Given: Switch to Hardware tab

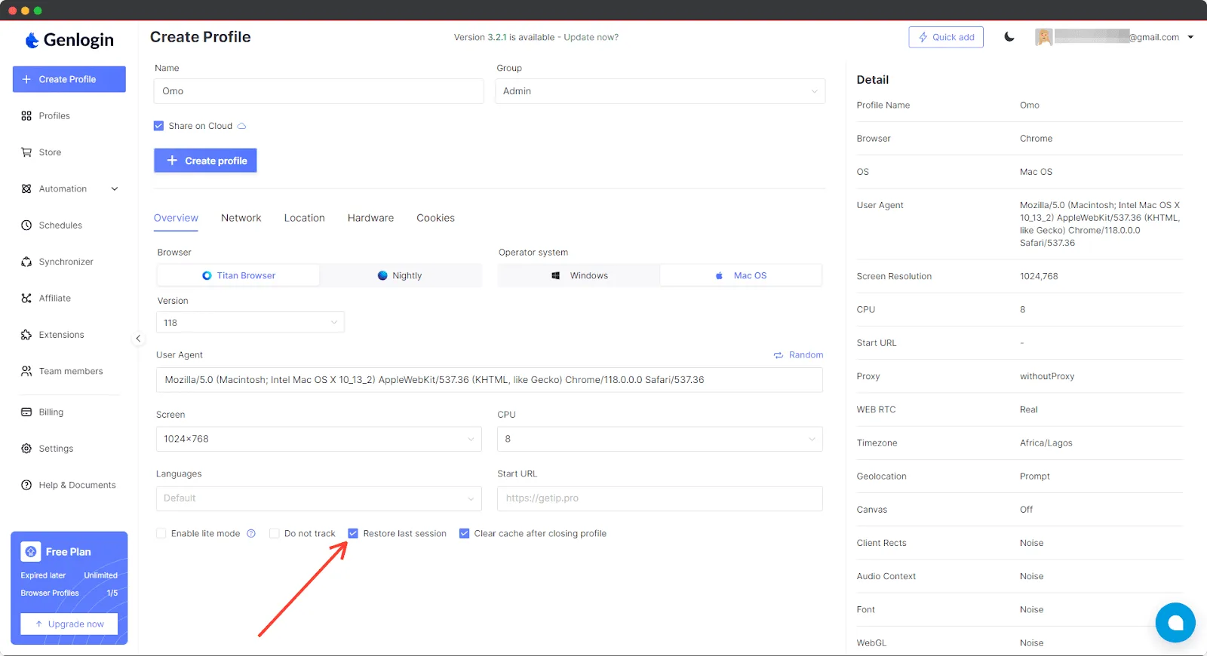Looking at the screenshot, I should pyautogui.click(x=370, y=218).
